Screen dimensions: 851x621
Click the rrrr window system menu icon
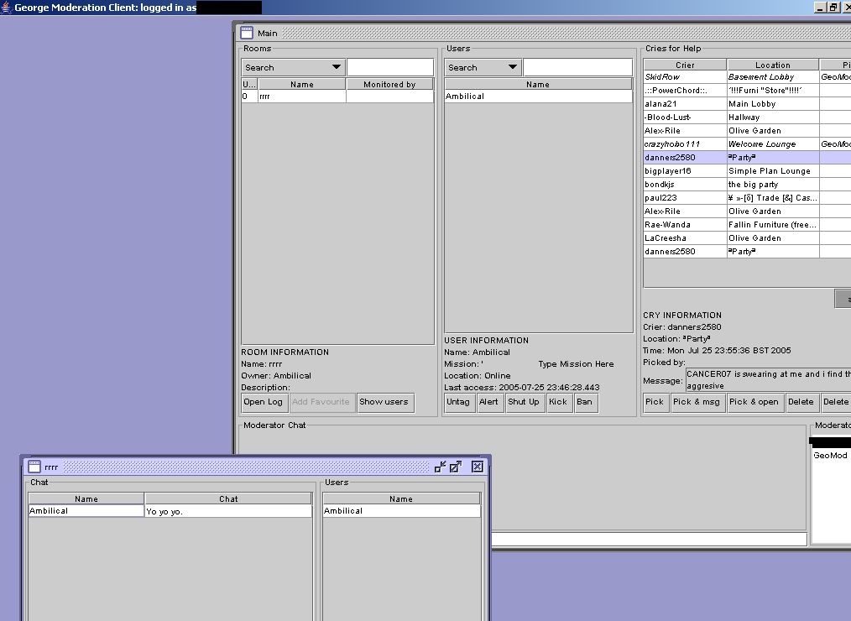pyautogui.click(x=34, y=467)
